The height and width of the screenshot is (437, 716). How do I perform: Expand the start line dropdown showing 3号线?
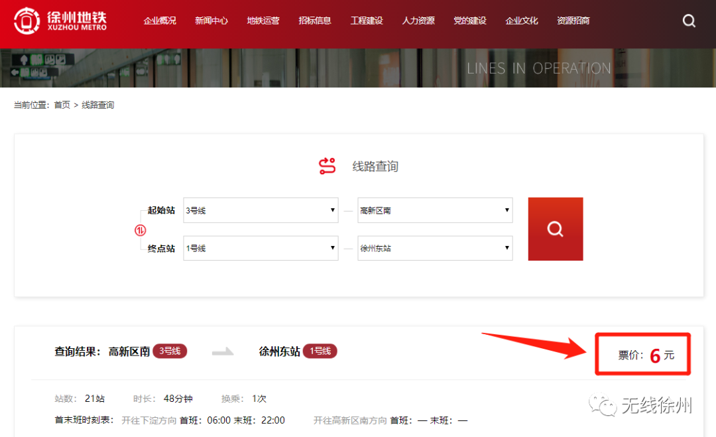click(261, 210)
